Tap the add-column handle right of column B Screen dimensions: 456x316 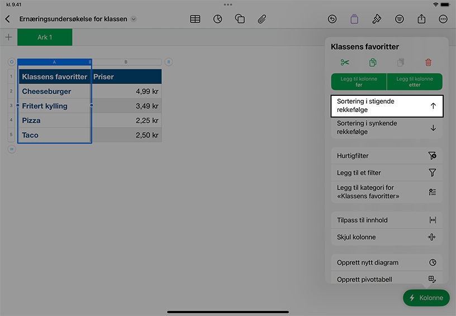click(169, 62)
